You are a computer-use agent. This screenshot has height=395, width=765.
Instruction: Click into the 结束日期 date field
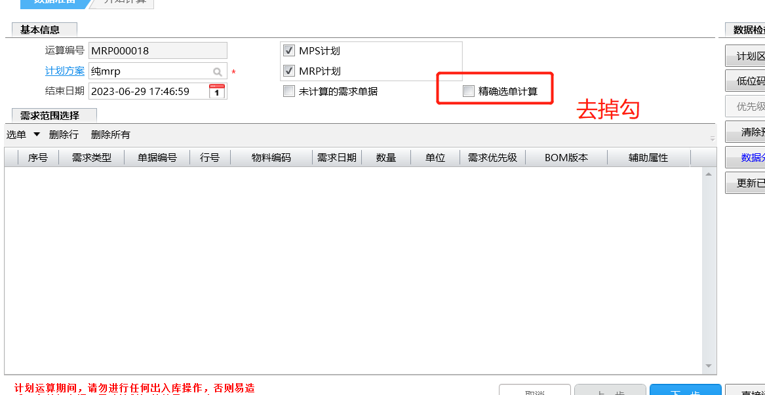pos(147,91)
